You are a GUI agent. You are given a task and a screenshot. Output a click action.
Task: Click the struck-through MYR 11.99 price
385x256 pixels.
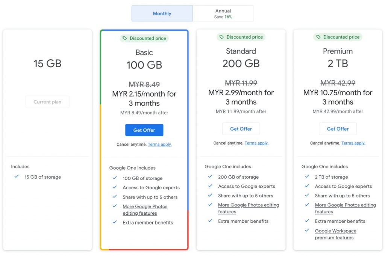(241, 83)
